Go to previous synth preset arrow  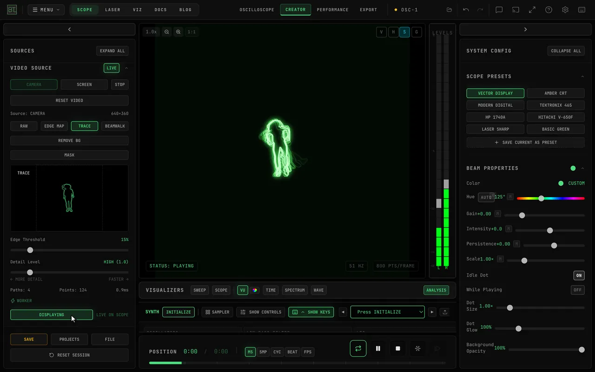click(343, 312)
